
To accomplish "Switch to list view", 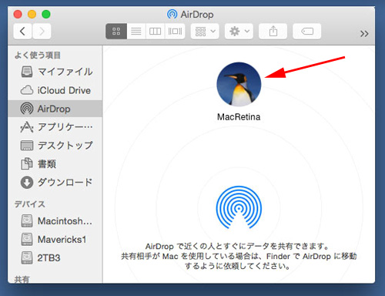I will [136, 32].
